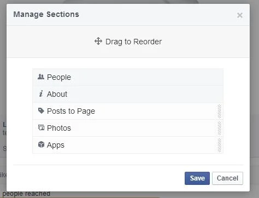Viewport: 259px width, 198px height.
Task: Click the Drag to Reorder move icon
Action: pos(98,41)
